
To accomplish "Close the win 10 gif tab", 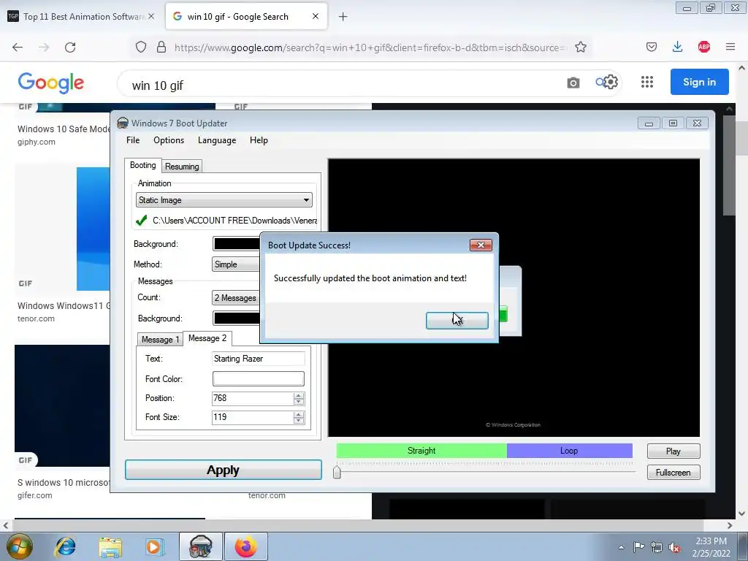I will 316,16.
